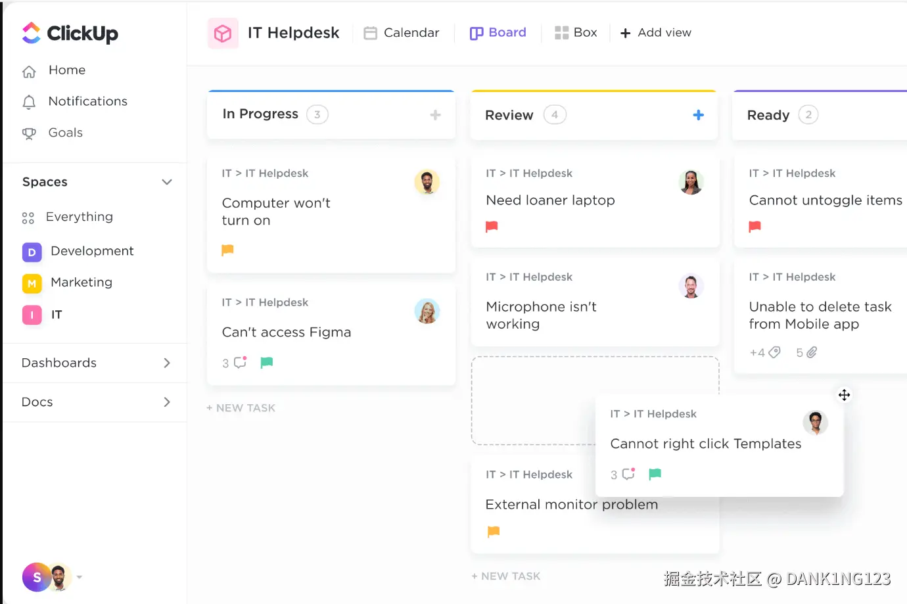Click the ClickUp logo

click(70, 33)
